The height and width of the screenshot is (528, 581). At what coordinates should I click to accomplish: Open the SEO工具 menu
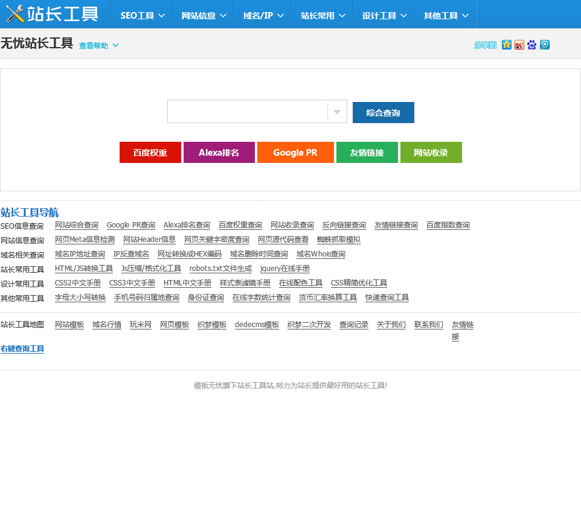point(143,16)
